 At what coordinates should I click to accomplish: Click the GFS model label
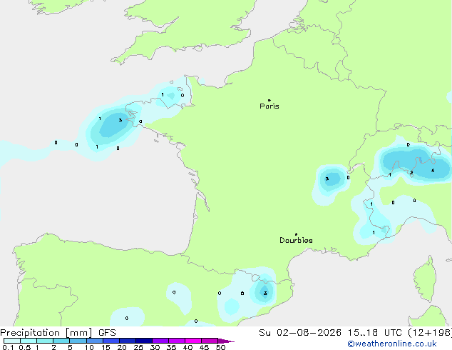click(107, 333)
